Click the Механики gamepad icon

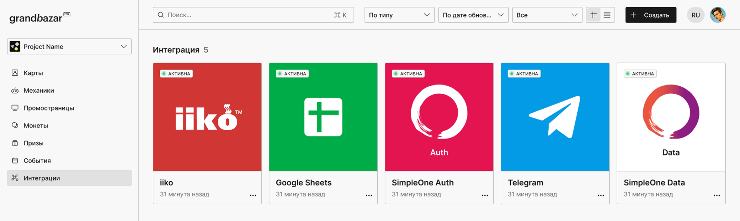[15, 90]
